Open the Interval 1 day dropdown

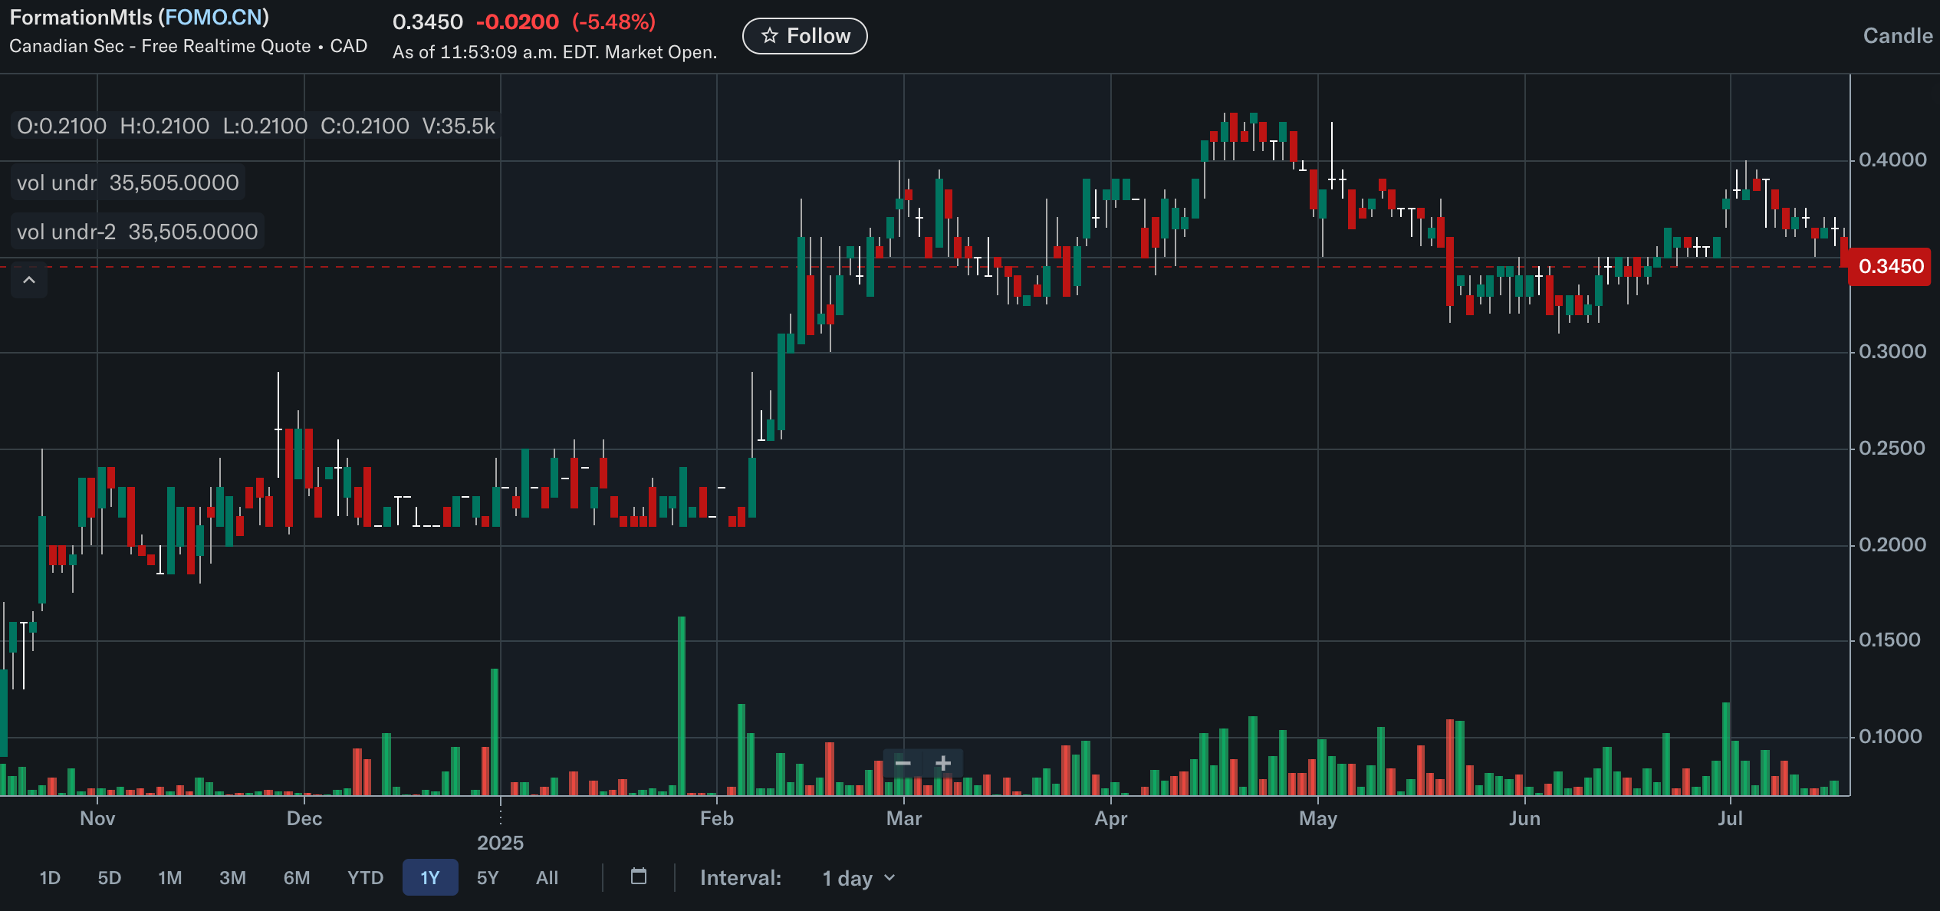click(x=858, y=878)
